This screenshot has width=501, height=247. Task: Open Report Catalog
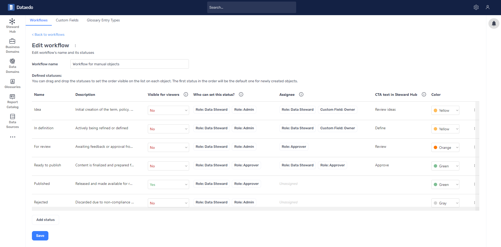pos(13,101)
